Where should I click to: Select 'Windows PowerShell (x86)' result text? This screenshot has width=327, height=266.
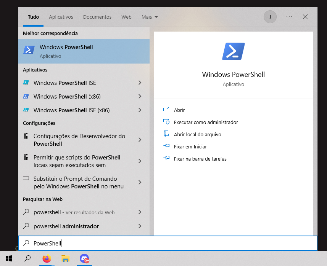pyautogui.click(x=67, y=97)
